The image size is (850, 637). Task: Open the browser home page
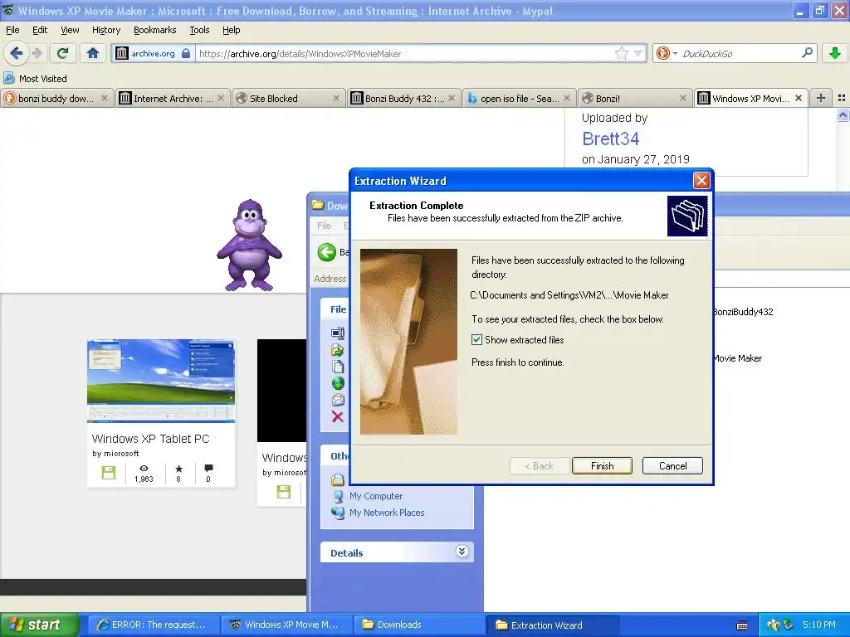[93, 53]
